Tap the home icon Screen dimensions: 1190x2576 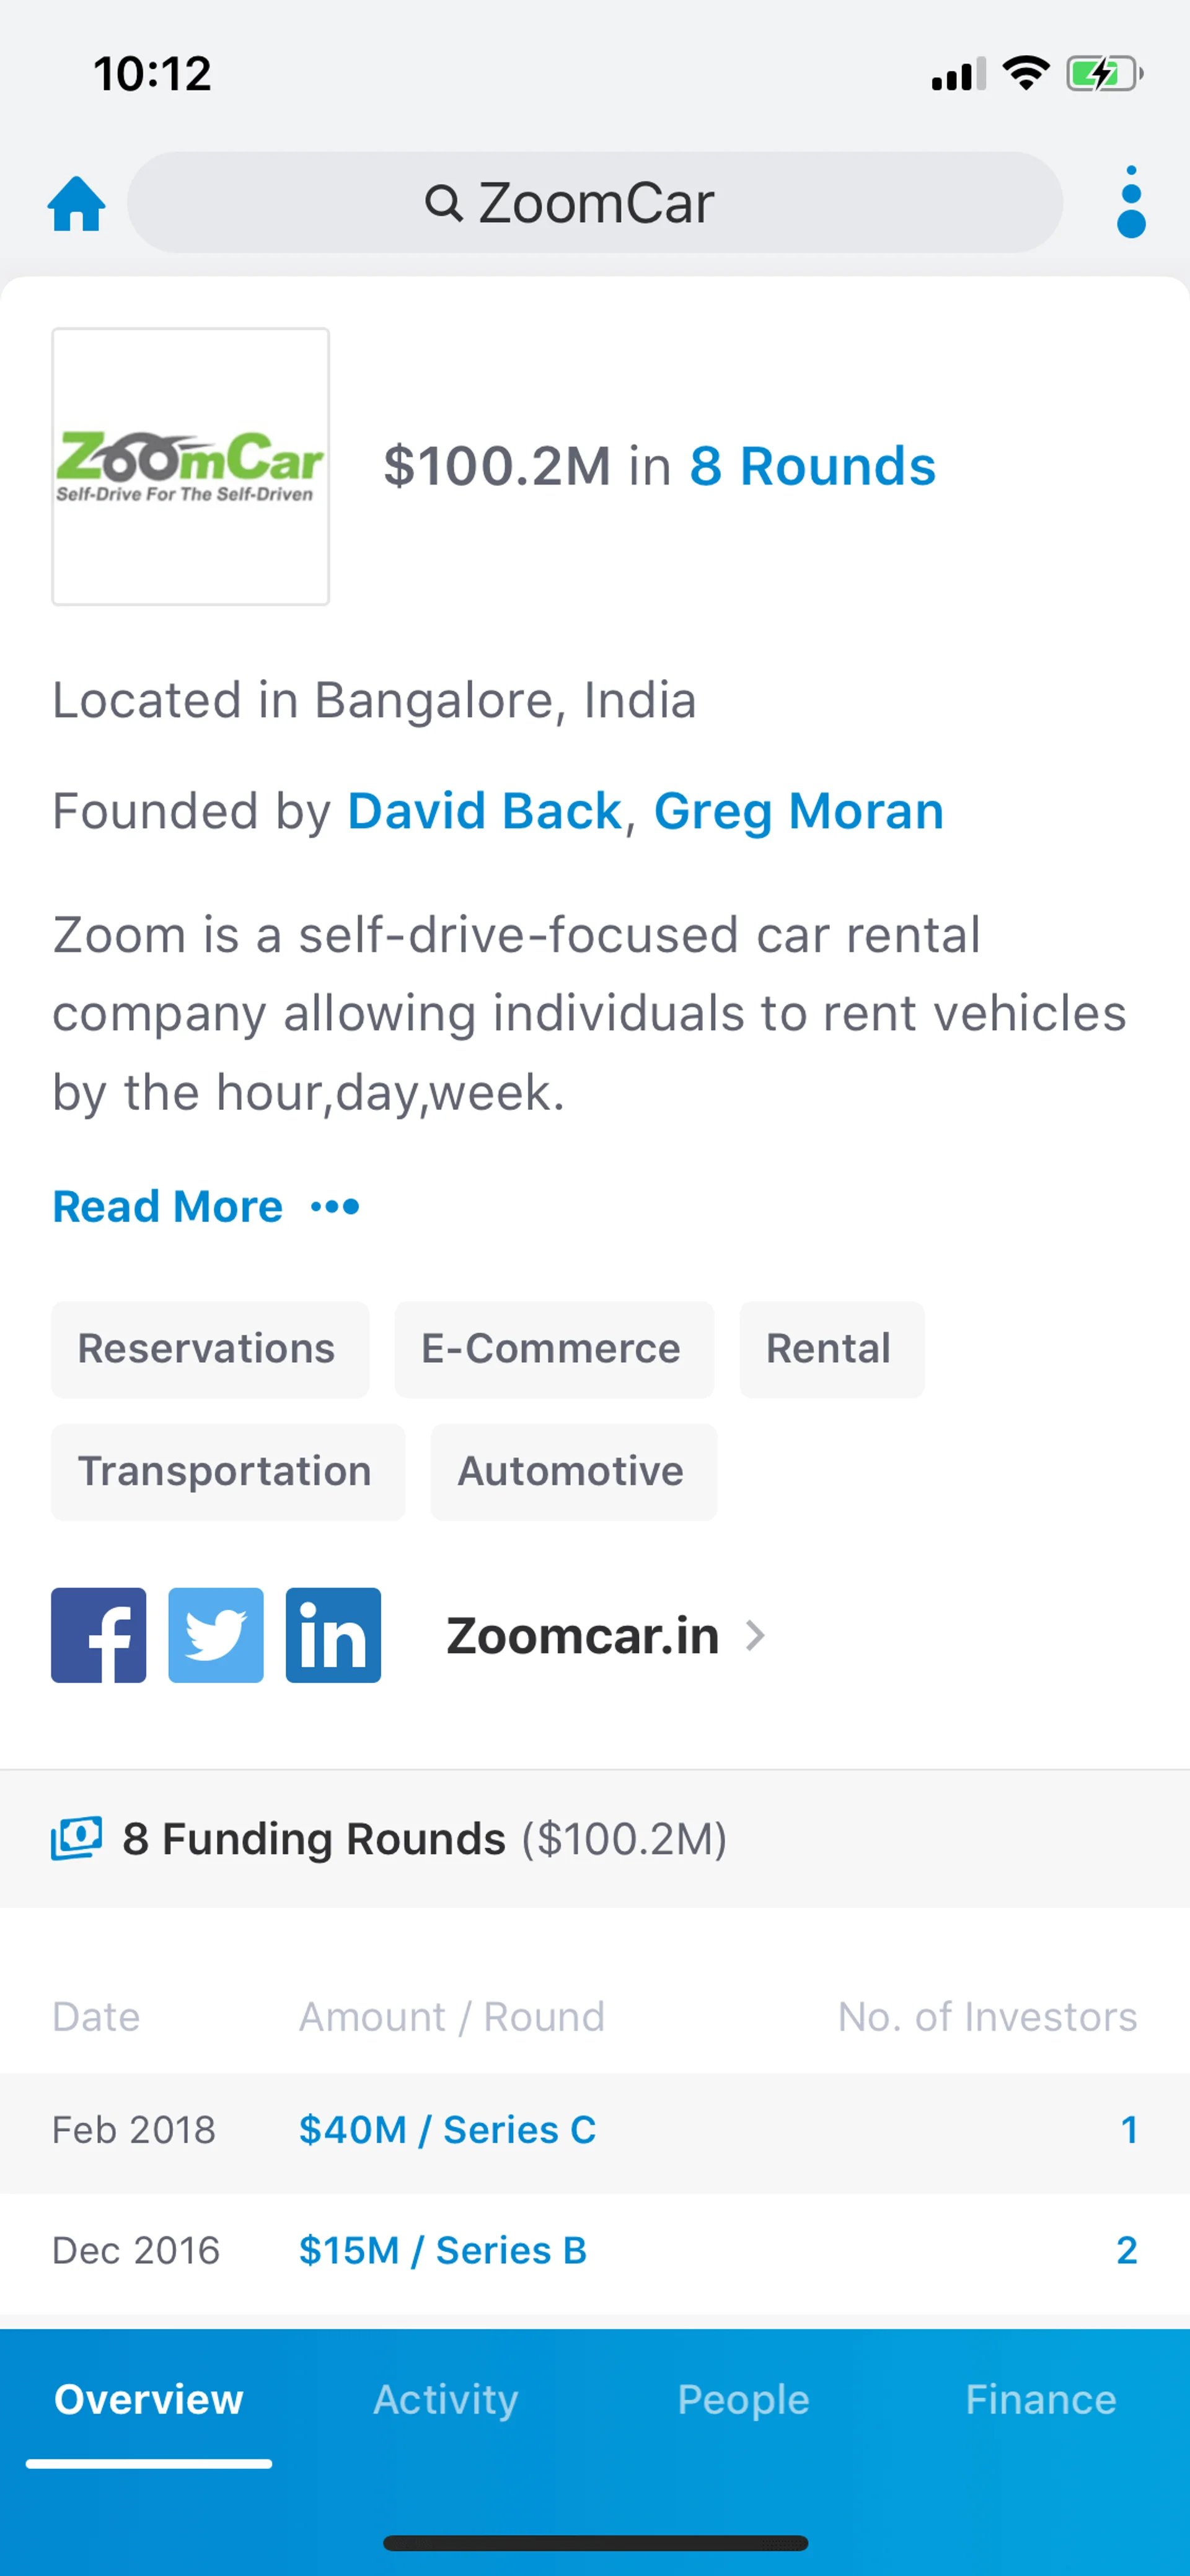point(76,203)
